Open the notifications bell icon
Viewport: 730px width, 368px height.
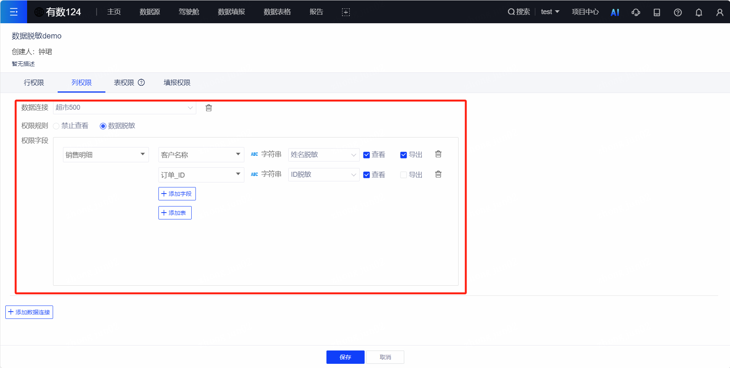click(x=699, y=12)
